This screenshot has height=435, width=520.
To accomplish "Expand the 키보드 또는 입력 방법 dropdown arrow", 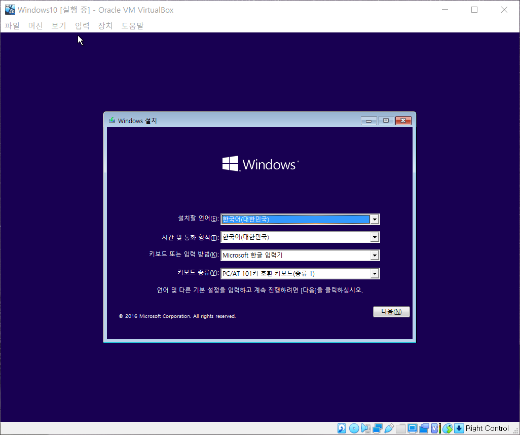I will pos(375,255).
